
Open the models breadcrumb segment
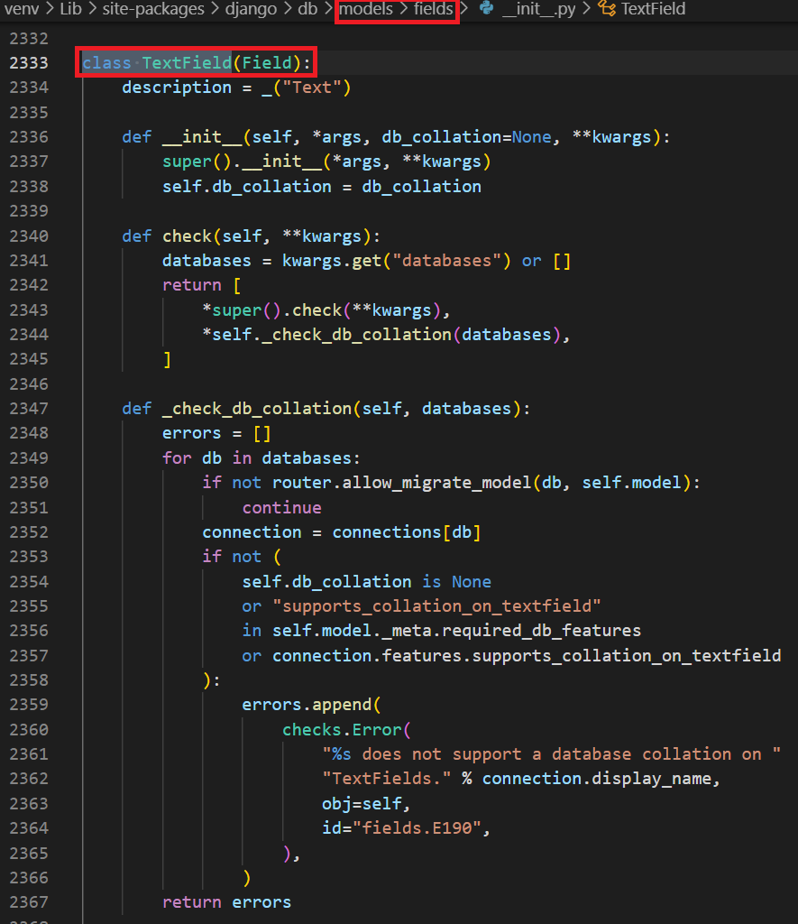click(366, 9)
